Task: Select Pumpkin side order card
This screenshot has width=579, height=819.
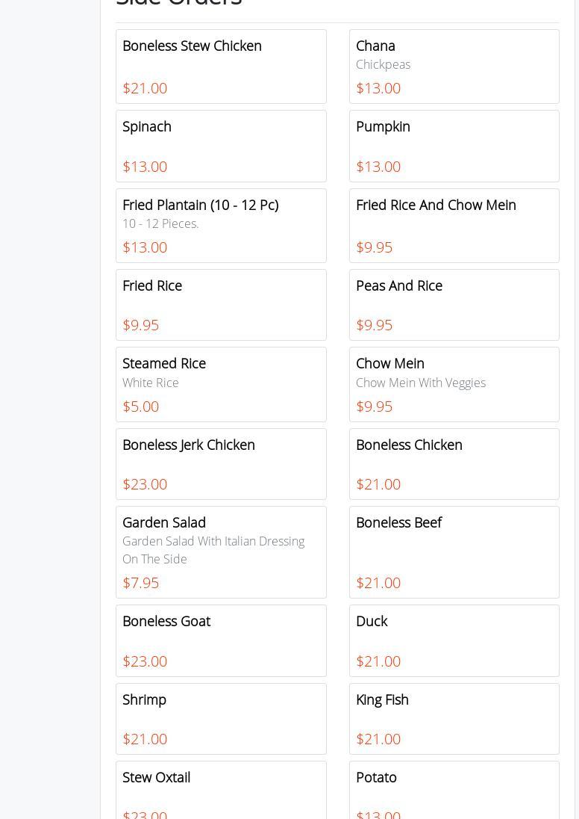Action: [x=454, y=146]
